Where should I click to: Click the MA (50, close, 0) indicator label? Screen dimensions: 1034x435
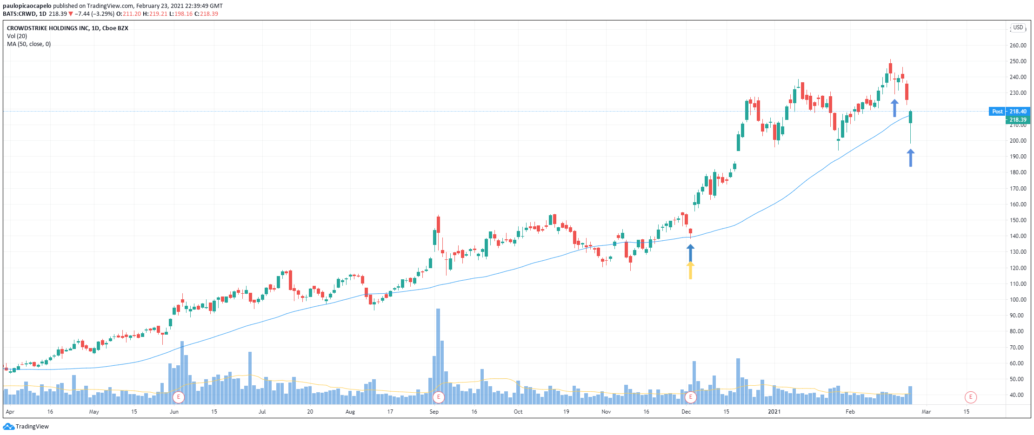[29, 44]
